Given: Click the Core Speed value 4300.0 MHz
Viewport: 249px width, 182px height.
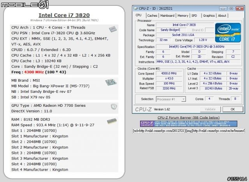Looking at the screenshot, I should click(x=169, y=73).
